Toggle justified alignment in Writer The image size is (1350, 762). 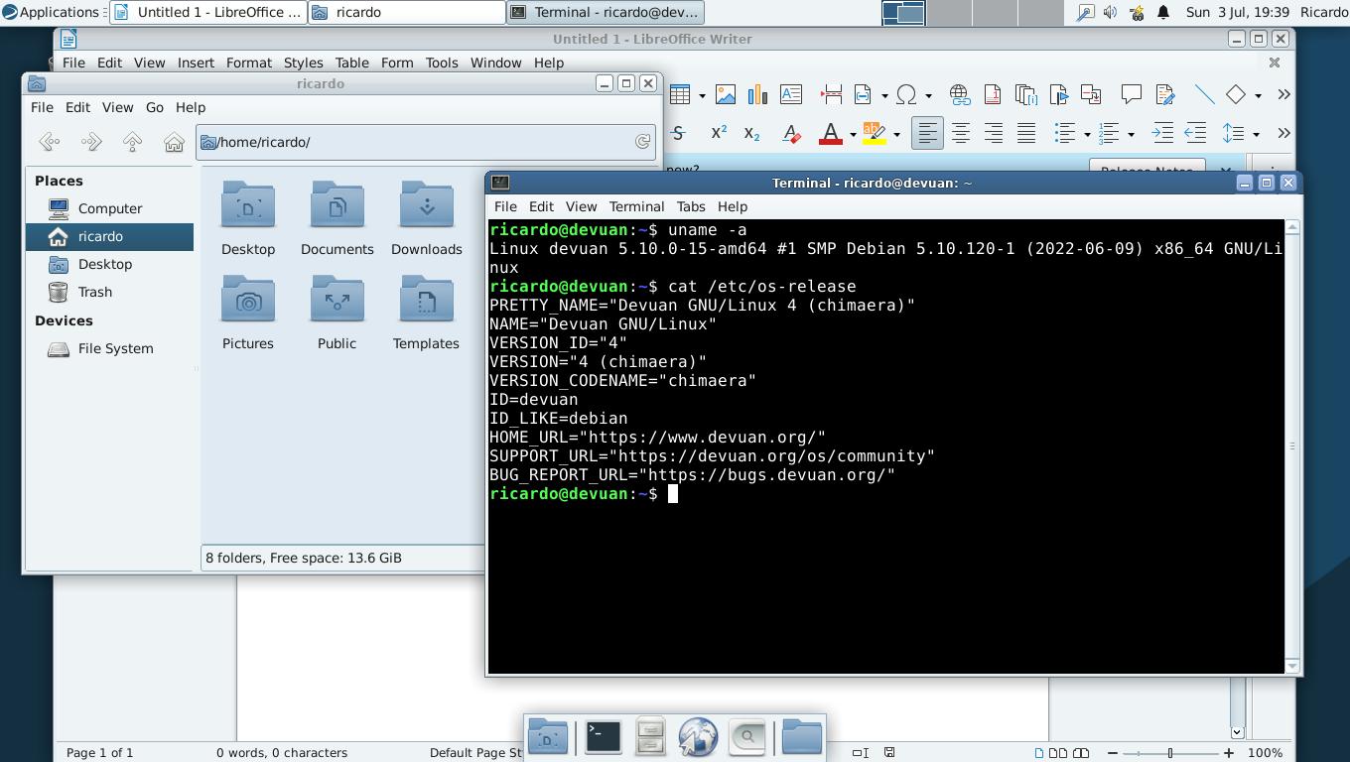coord(1026,133)
